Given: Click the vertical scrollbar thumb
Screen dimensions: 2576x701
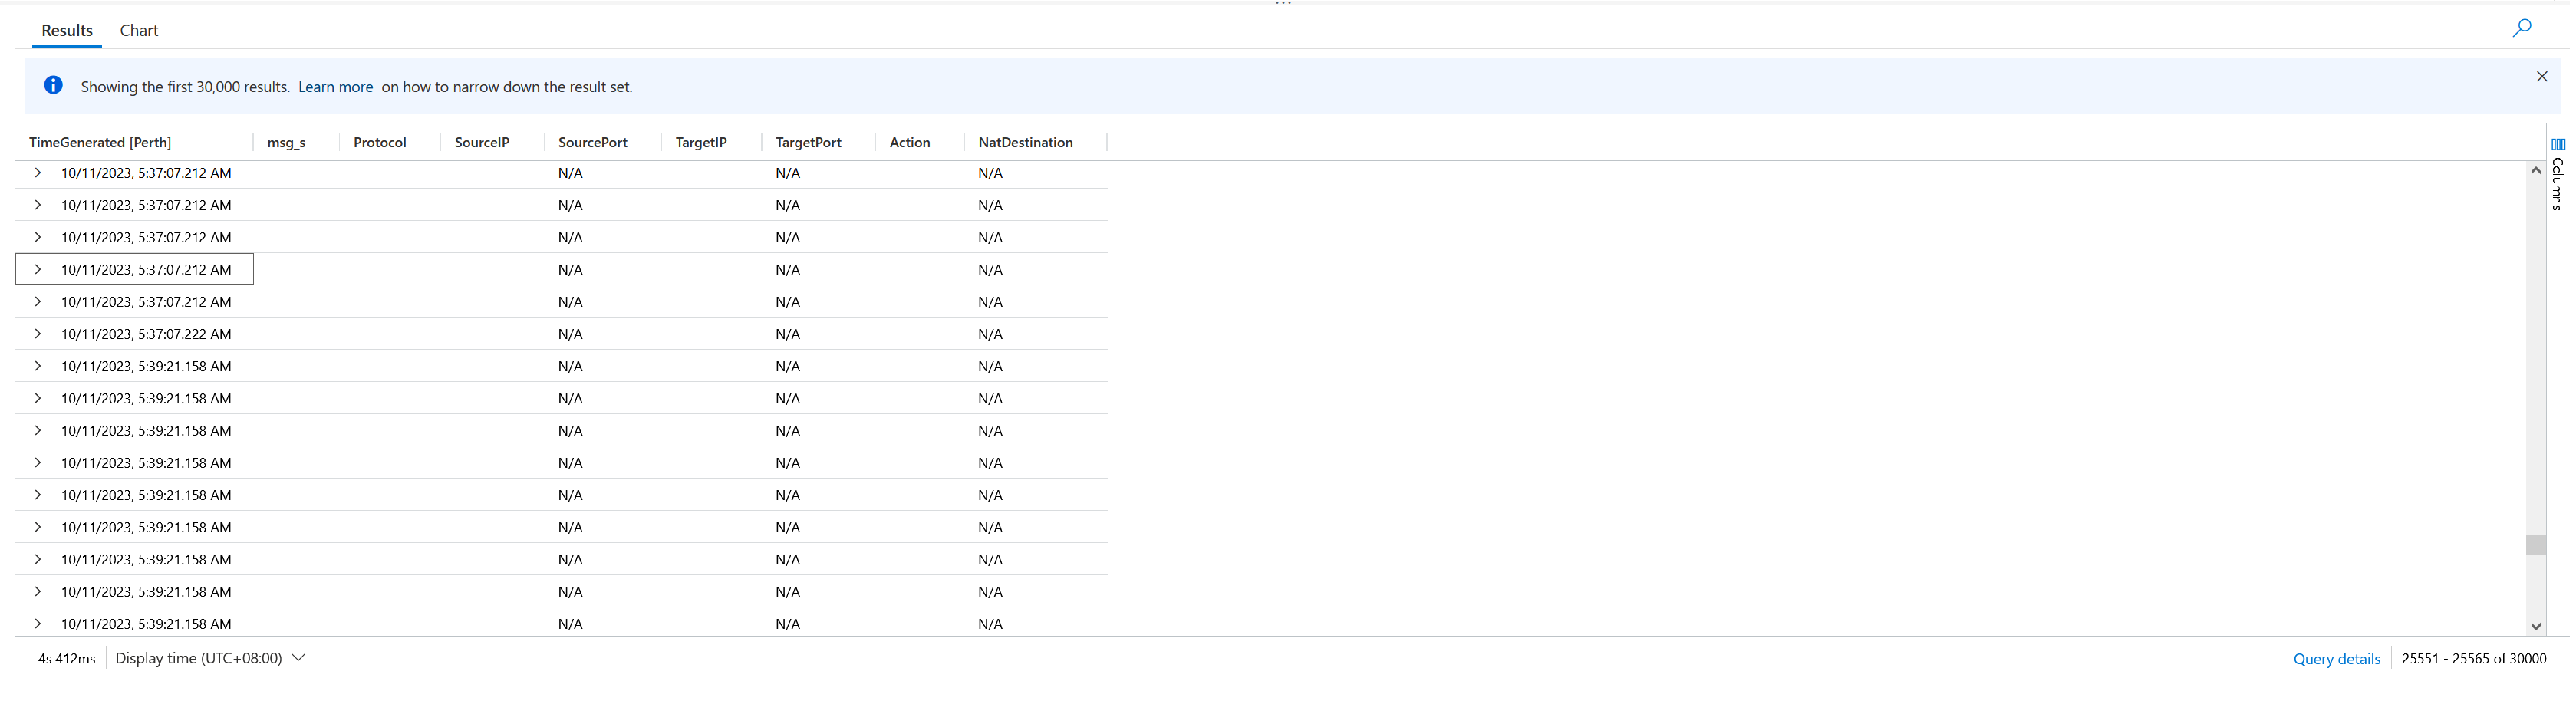Looking at the screenshot, I should point(2535,544).
